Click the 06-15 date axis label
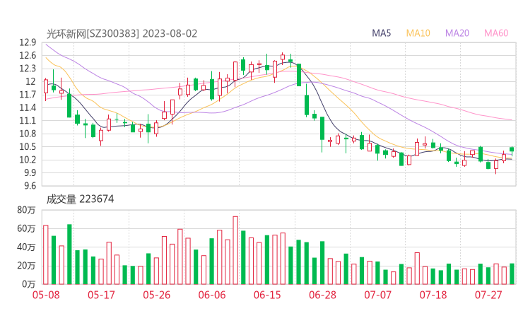Image resolution: width=523 pixels, height=311 pixels. pyautogui.click(x=267, y=295)
